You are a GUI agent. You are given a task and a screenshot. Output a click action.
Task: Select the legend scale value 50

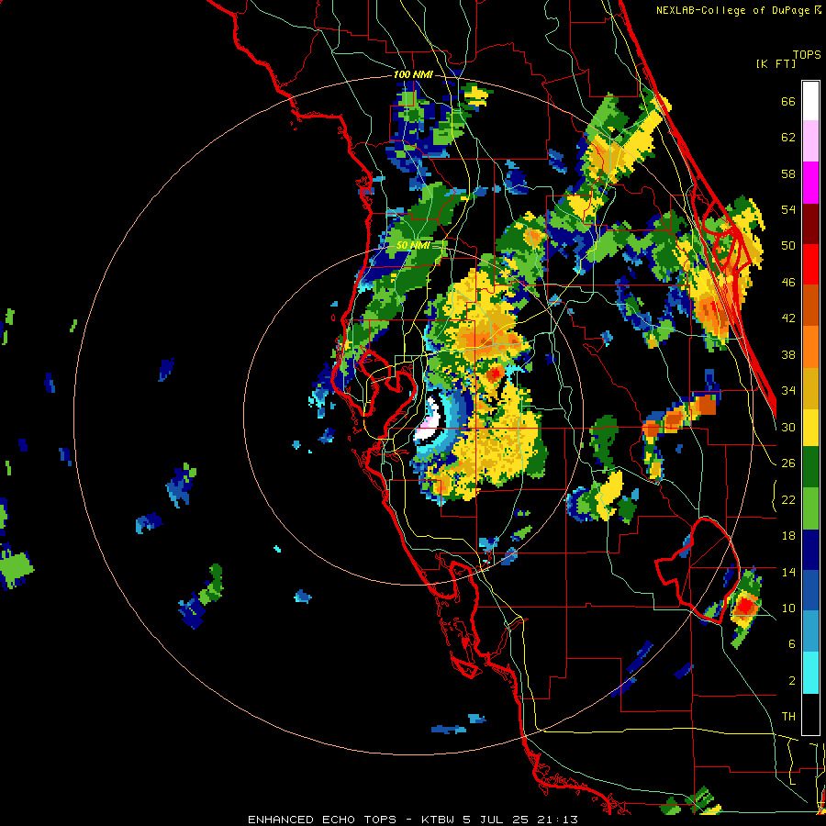point(788,246)
